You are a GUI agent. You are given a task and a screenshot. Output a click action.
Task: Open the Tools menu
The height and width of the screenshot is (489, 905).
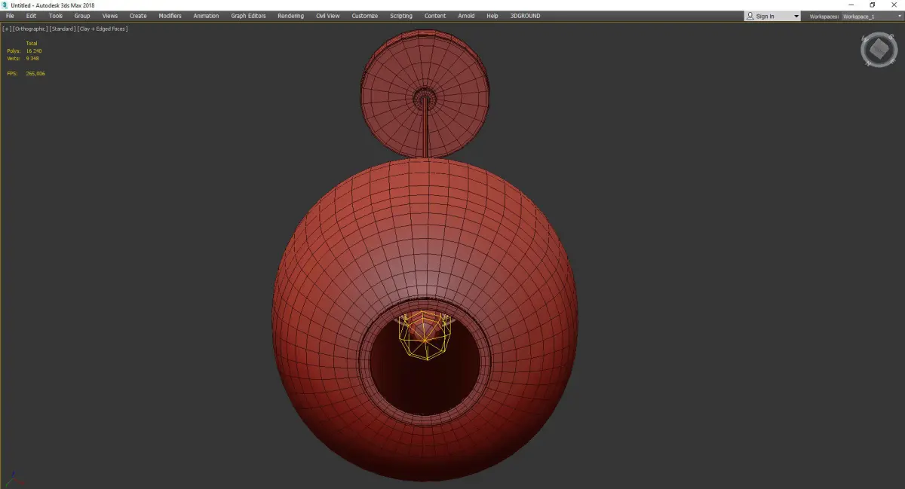[x=56, y=16]
